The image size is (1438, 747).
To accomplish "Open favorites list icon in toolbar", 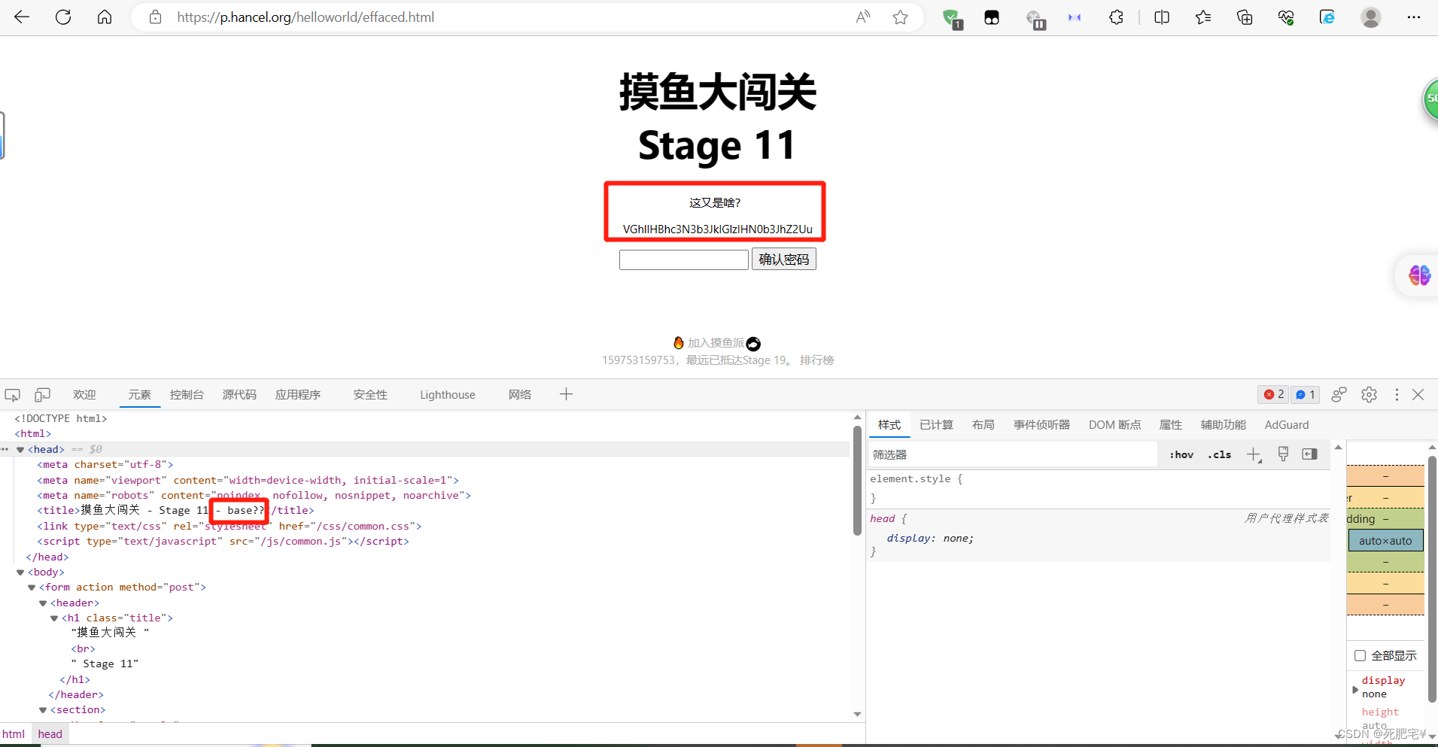I will coord(1203,17).
